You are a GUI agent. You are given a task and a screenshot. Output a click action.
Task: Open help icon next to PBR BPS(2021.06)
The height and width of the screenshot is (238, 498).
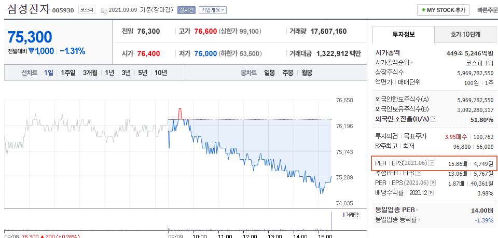(x=433, y=183)
